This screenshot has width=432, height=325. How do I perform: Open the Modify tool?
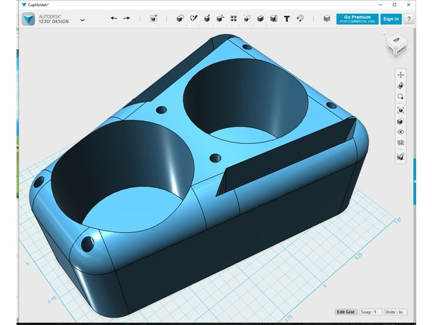coord(220,19)
